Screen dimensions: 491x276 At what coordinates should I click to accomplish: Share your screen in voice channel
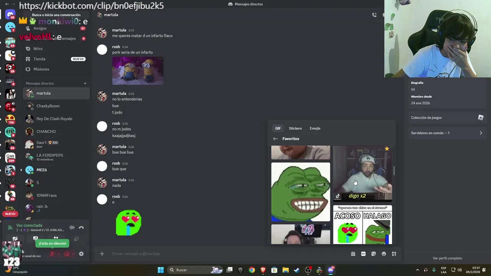coord(35,238)
